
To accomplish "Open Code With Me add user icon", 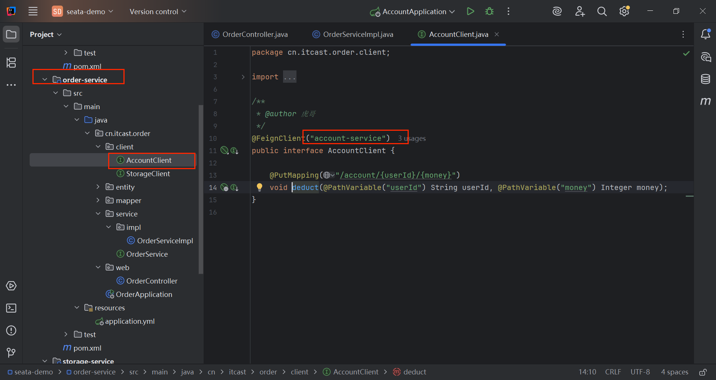I will pos(580,12).
